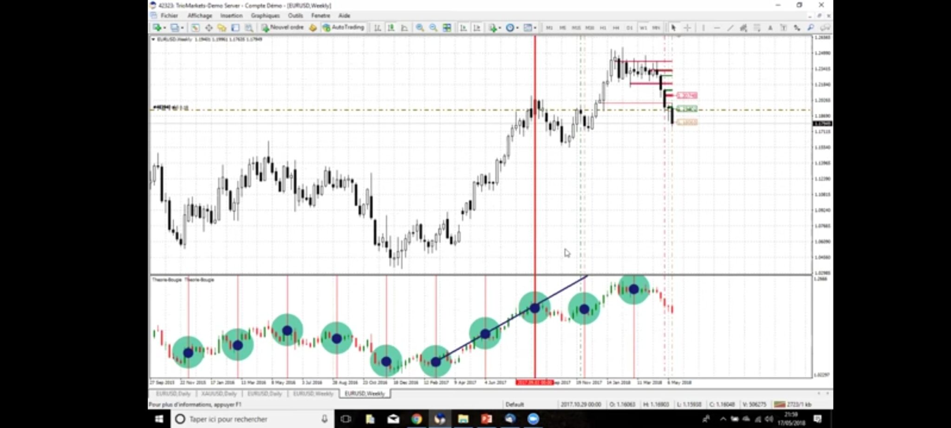Switch to the XAUUSD,Daily chart tab
The image size is (951, 428).
tap(219, 394)
